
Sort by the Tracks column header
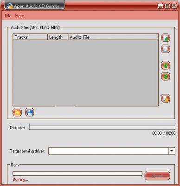tap(30, 37)
